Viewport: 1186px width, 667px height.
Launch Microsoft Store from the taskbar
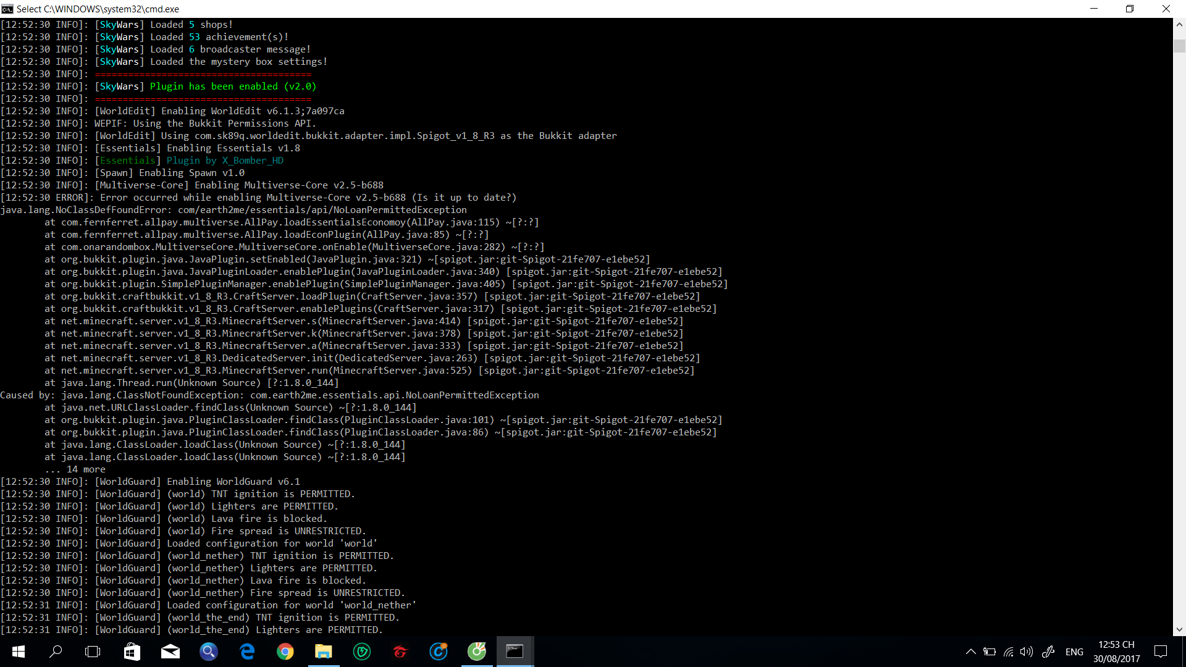(x=132, y=652)
